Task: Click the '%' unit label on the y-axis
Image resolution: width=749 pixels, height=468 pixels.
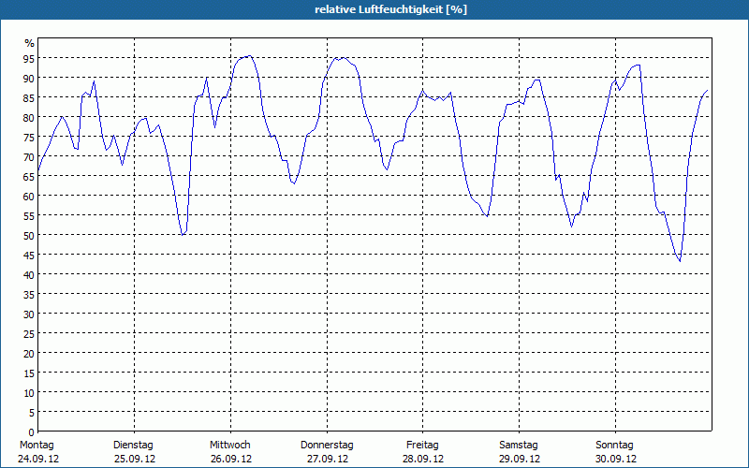Action: click(x=30, y=43)
